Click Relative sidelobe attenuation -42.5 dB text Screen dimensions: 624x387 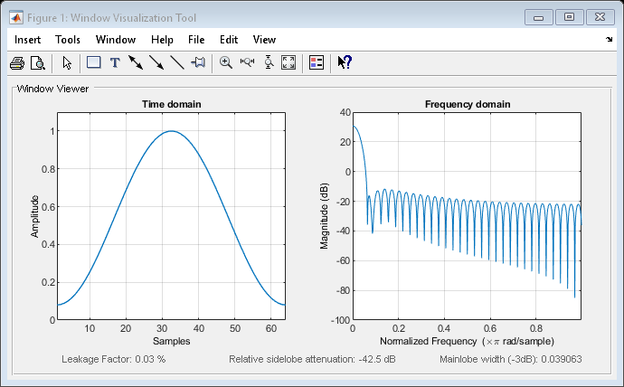(x=312, y=359)
